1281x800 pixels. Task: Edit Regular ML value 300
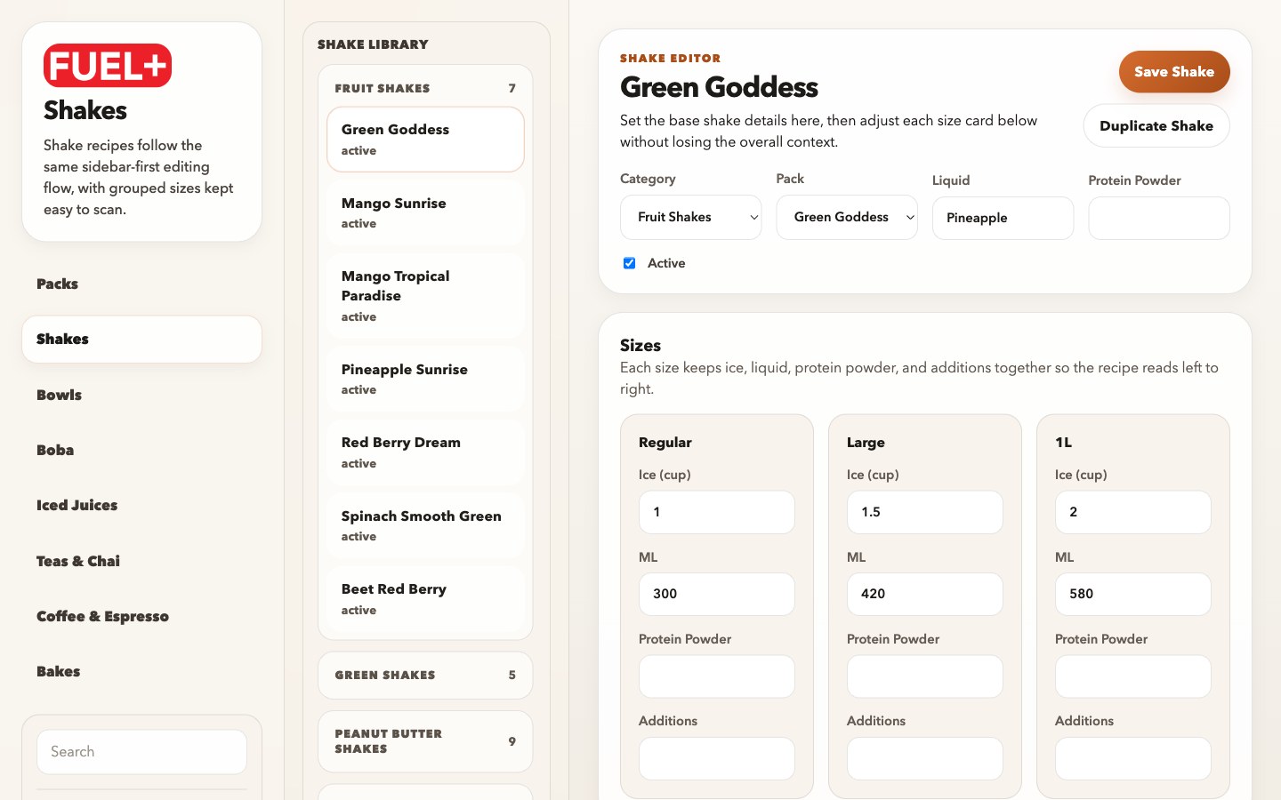click(x=717, y=594)
